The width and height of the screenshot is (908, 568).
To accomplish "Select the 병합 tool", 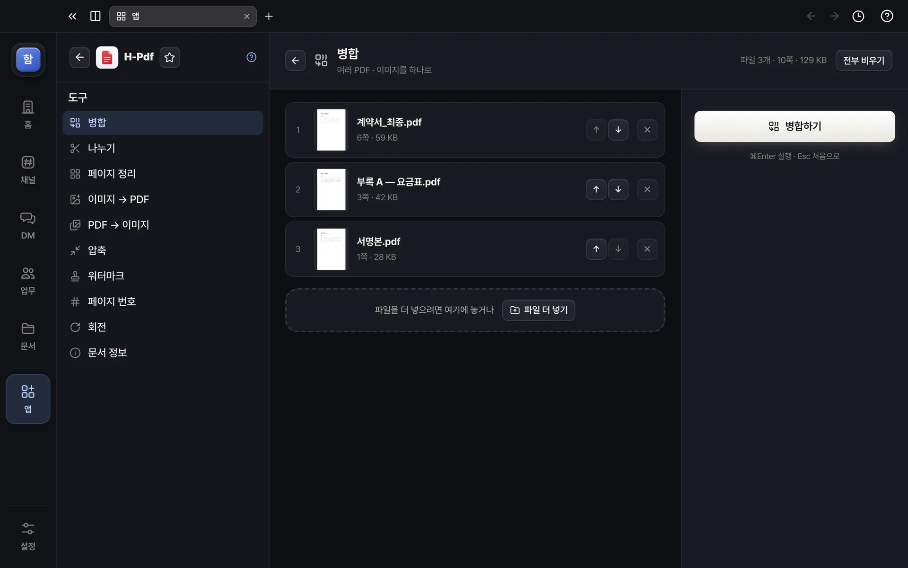I will (x=162, y=123).
